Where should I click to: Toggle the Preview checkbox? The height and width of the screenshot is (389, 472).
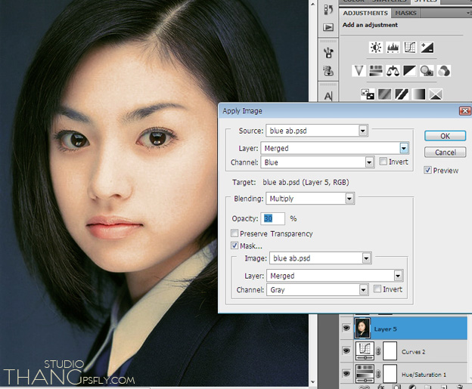pyautogui.click(x=427, y=170)
